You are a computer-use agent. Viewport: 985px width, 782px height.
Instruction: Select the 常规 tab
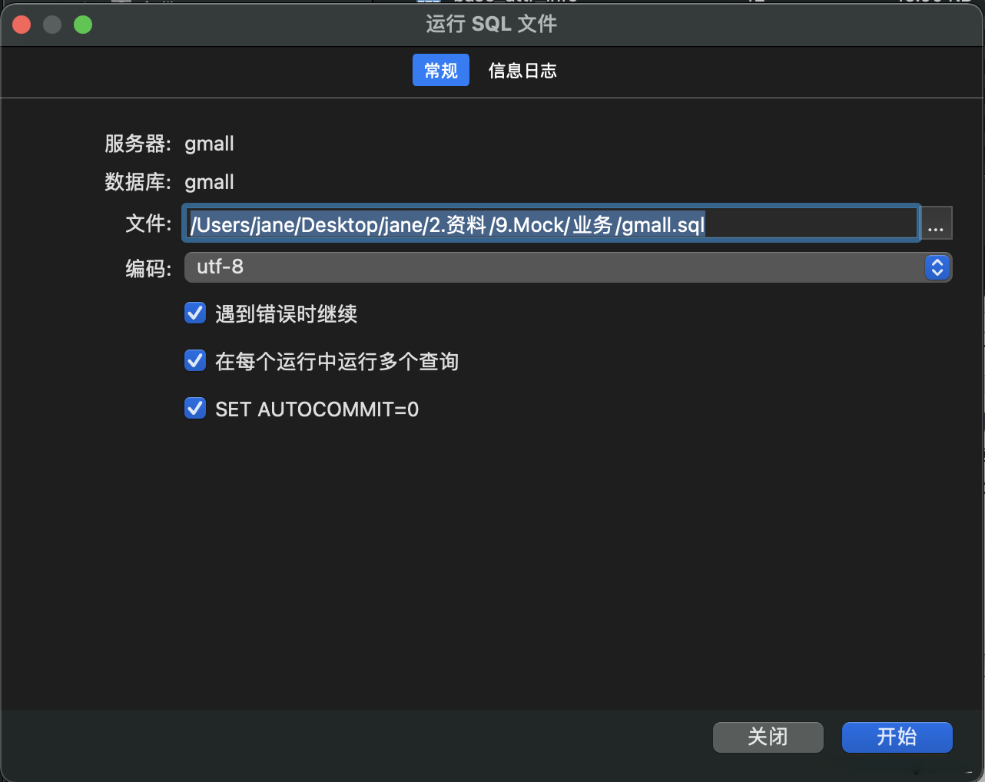440,70
